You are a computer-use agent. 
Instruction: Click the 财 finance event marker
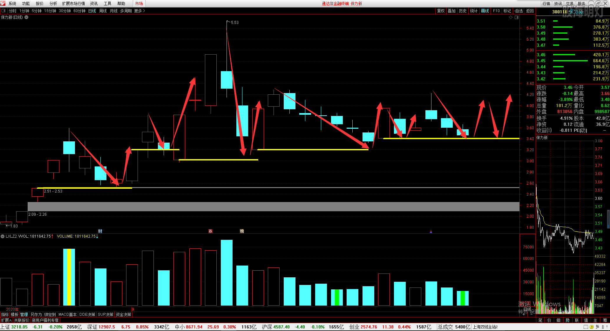[100, 231]
